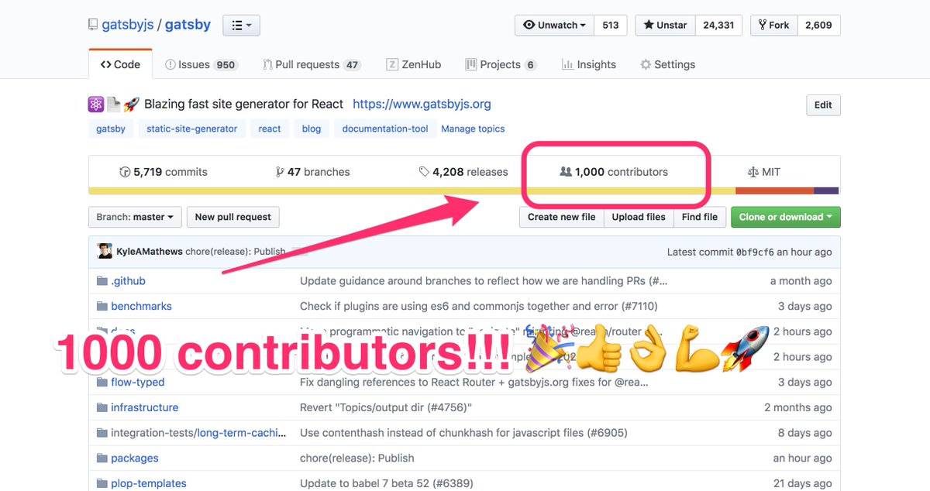View the 47 branches

pyautogui.click(x=313, y=172)
